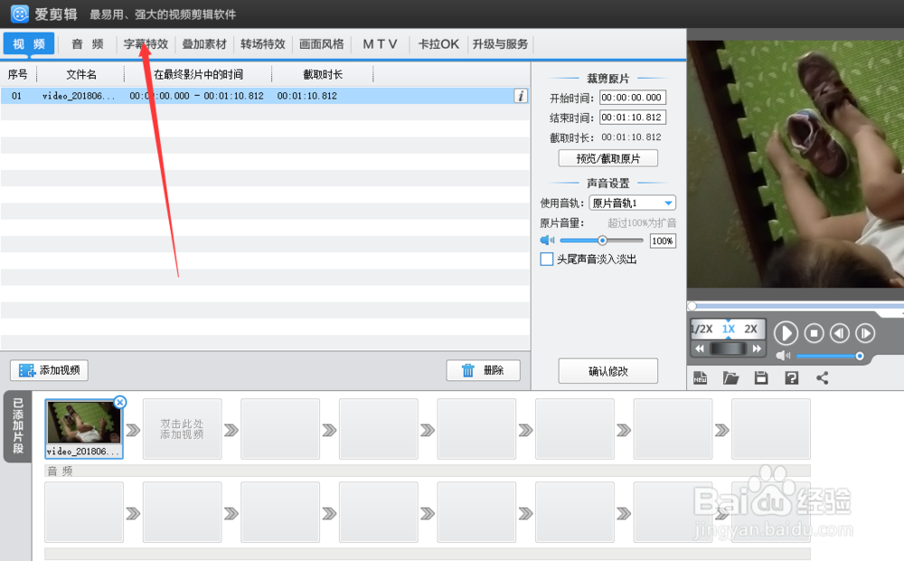
Task: Click the share icon
Action: pyautogui.click(x=822, y=378)
